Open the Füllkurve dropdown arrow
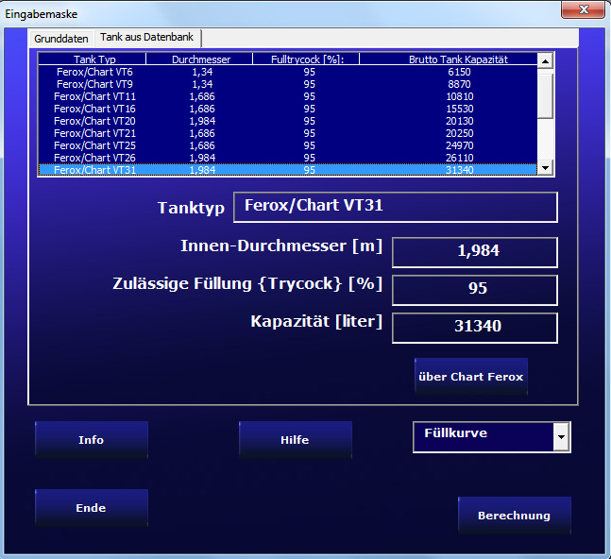 click(x=561, y=436)
